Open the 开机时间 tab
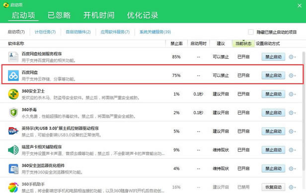This screenshot has width=306, height=193. [x=99, y=15]
